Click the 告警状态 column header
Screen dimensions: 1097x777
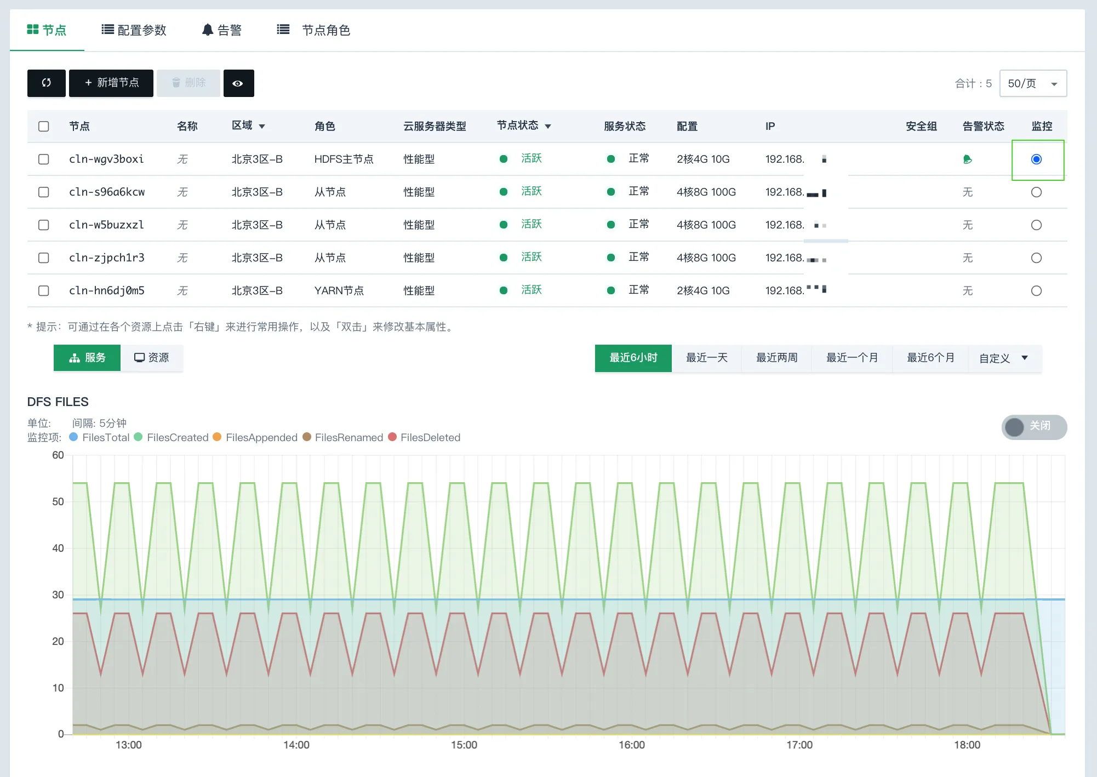[984, 127]
